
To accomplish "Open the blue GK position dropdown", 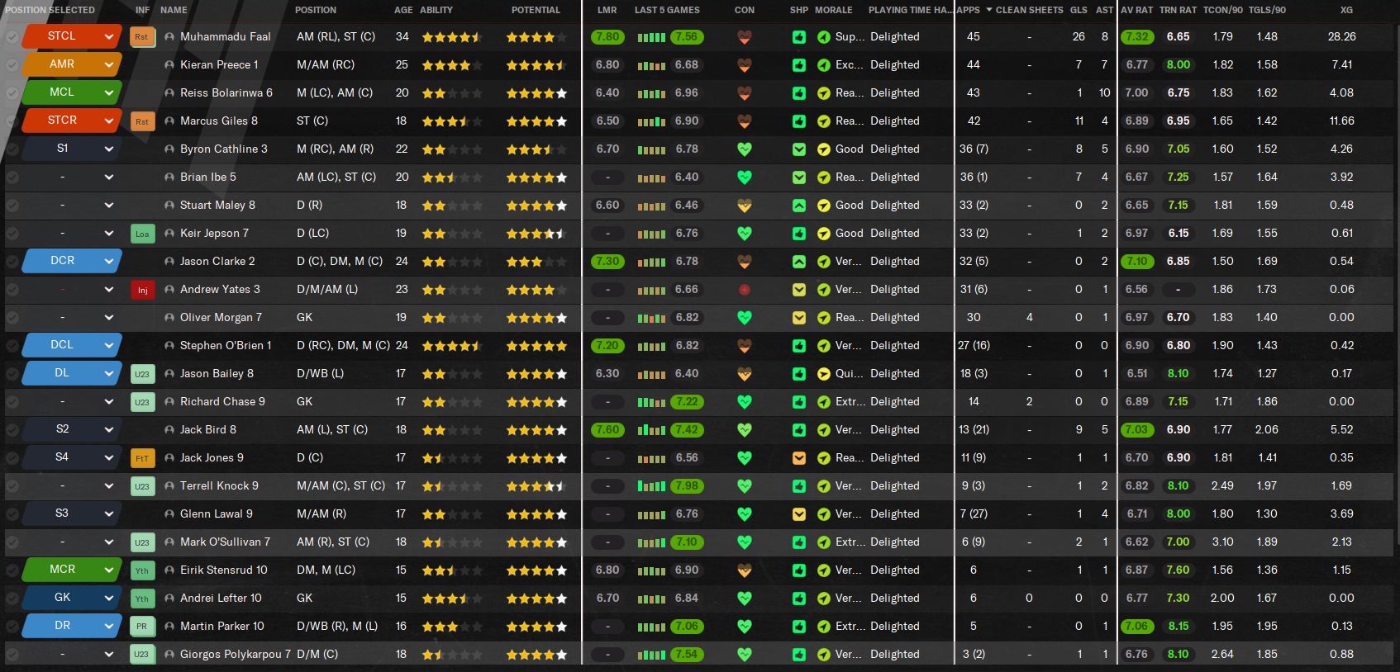I will pyautogui.click(x=73, y=598).
